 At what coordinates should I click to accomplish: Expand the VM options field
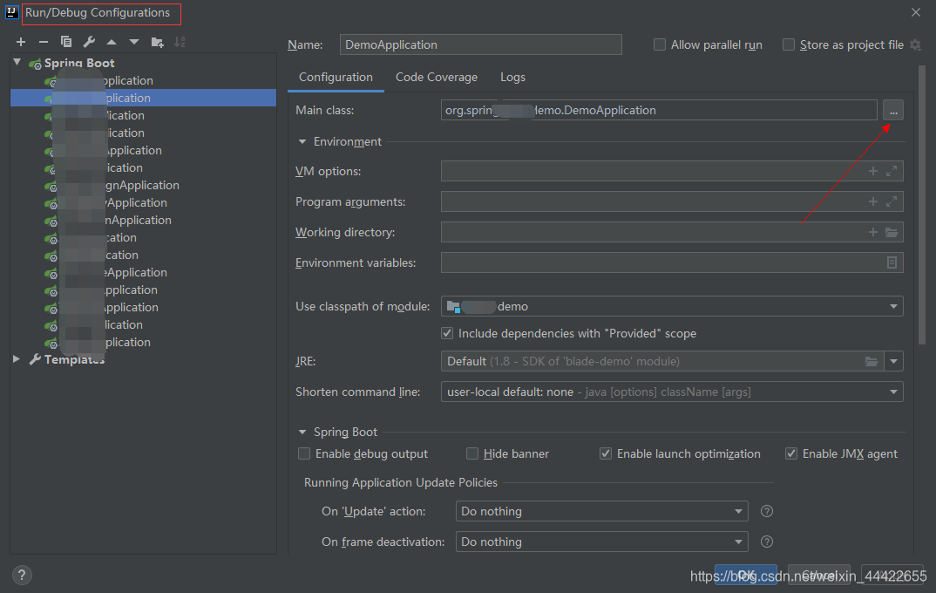coord(892,172)
